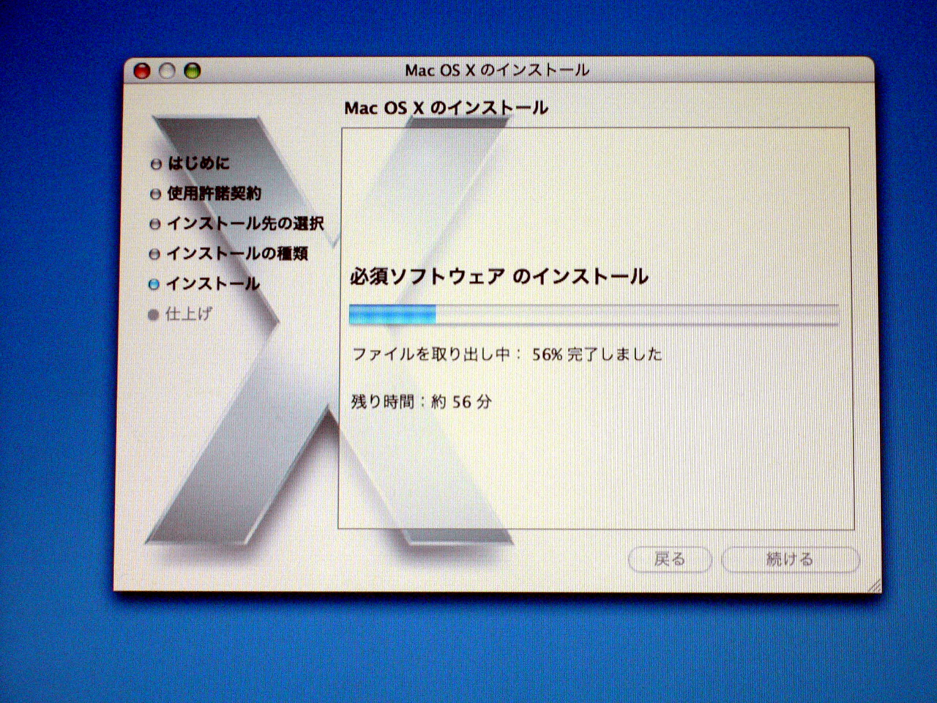Click the 戻る (Back) button

coord(670,559)
